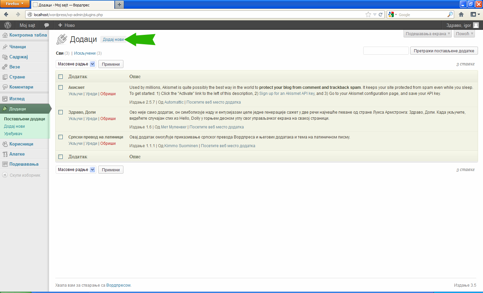Open the Искључени plugins filter
The height and width of the screenshot is (293, 483).
[85, 53]
